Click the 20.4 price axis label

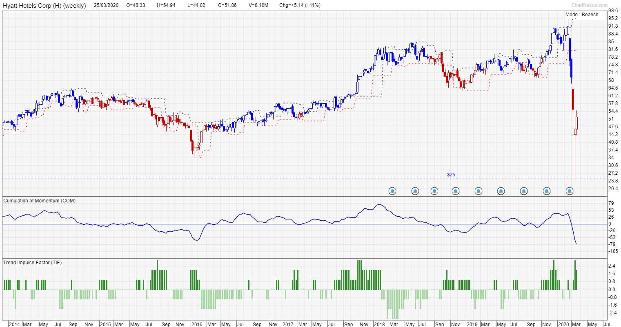click(612, 189)
